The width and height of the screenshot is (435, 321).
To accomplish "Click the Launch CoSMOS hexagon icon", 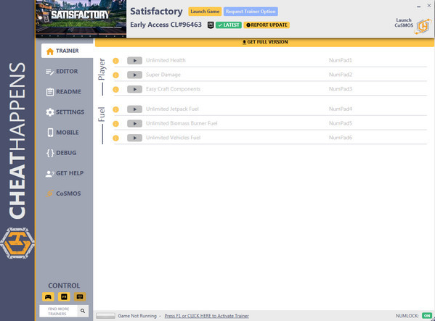I will pos(423,26).
